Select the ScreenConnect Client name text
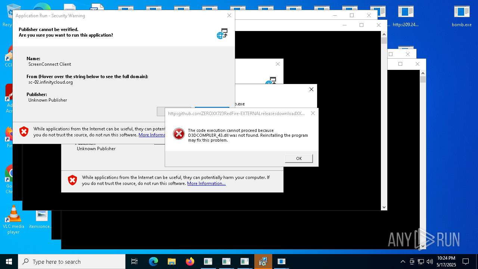Screen dimensions: 478x269 pos(50,64)
